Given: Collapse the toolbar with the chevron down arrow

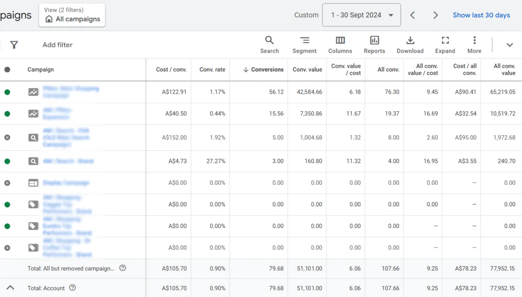Looking at the screenshot, I should (x=510, y=45).
